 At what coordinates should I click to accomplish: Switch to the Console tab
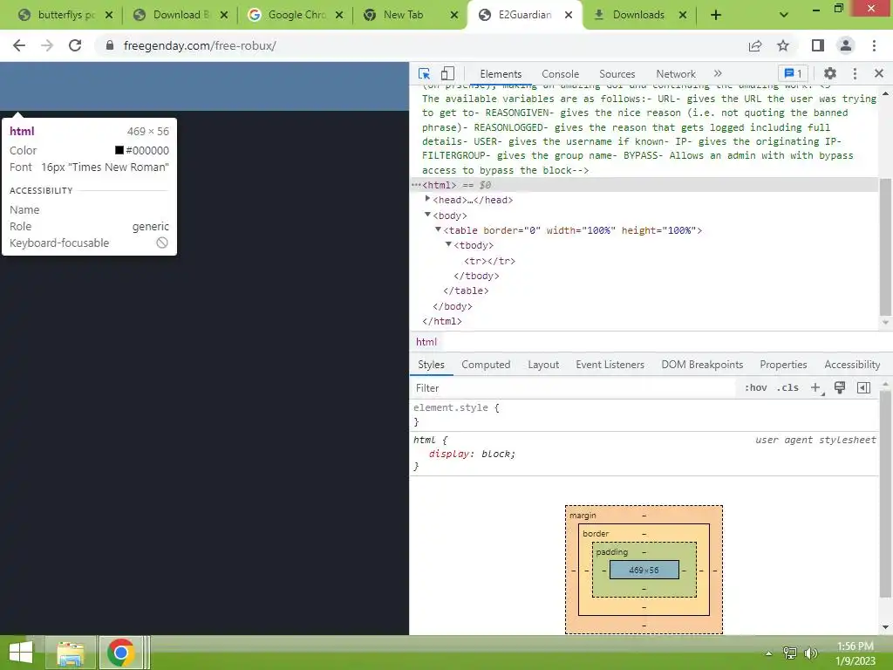coord(560,74)
